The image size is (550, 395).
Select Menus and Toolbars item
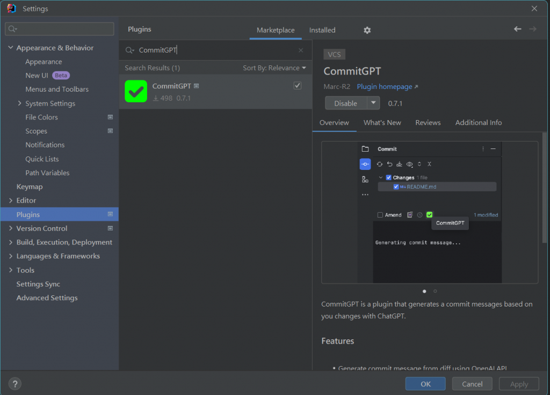coord(57,89)
